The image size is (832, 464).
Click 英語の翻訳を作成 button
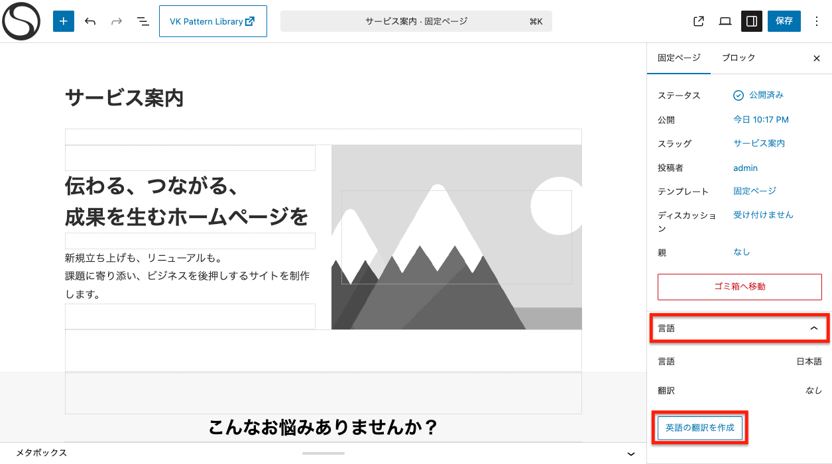click(x=700, y=428)
